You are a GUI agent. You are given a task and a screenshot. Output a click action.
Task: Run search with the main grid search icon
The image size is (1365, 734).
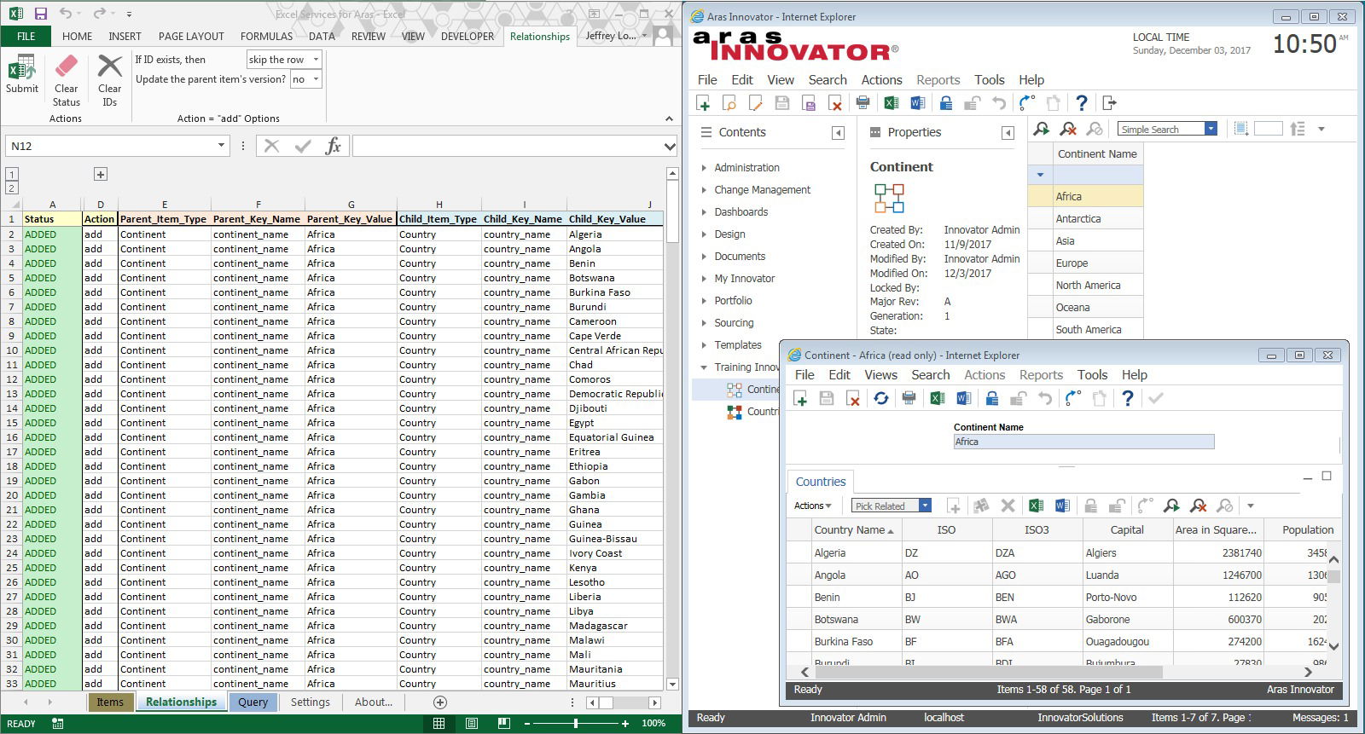coord(1041,129)
